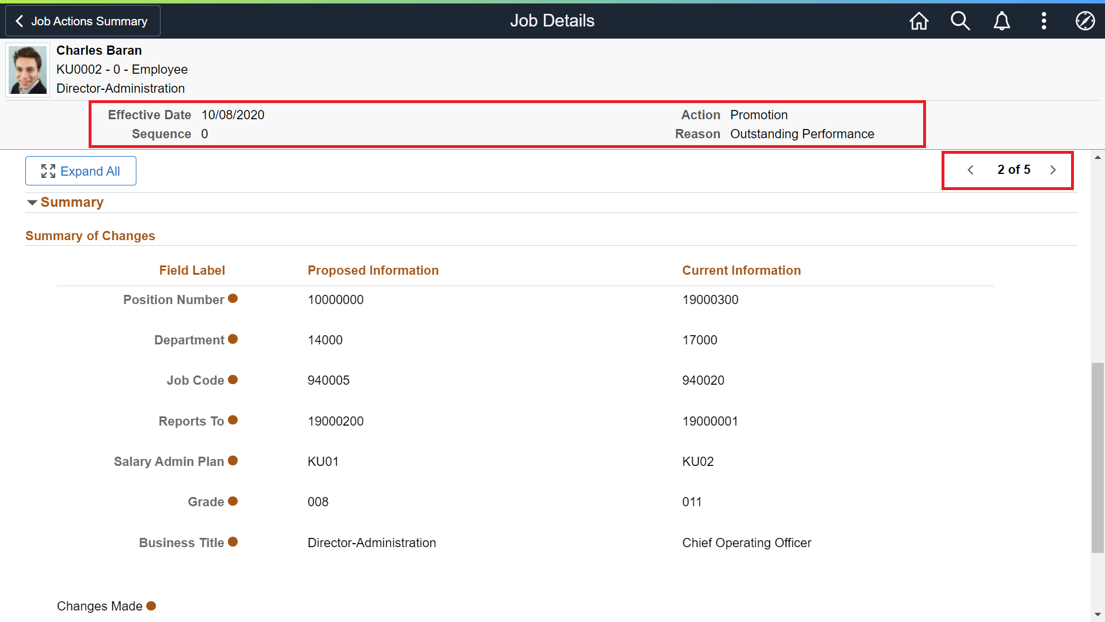Click the Expand All button
Image resolution: width=1105 pixels, height=622 pixels.
[81, 171]
